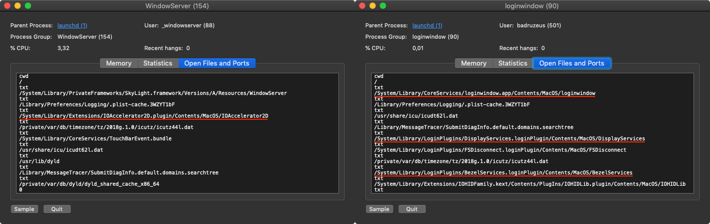
Task: Zoom the loginwindow (90) window
Action: 383,6
